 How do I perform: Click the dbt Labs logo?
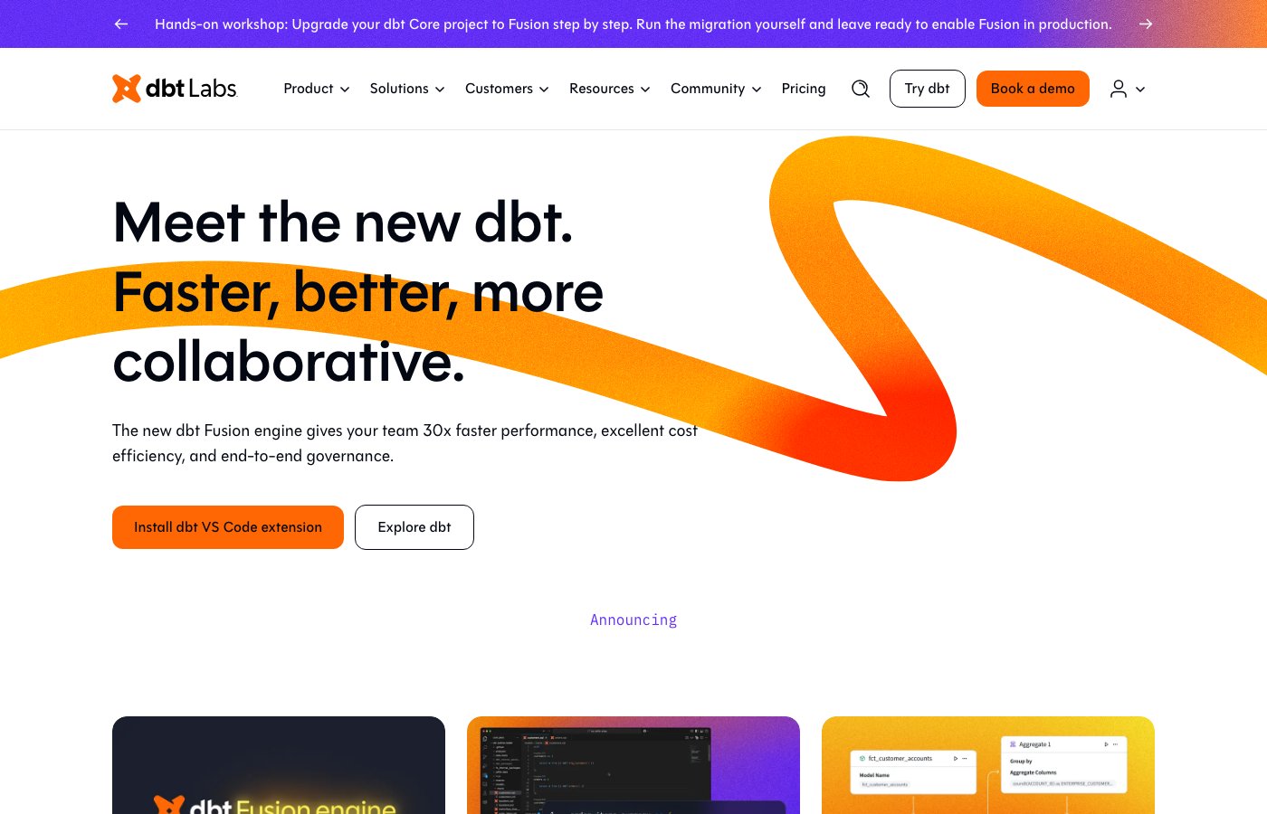coord(174,89)
